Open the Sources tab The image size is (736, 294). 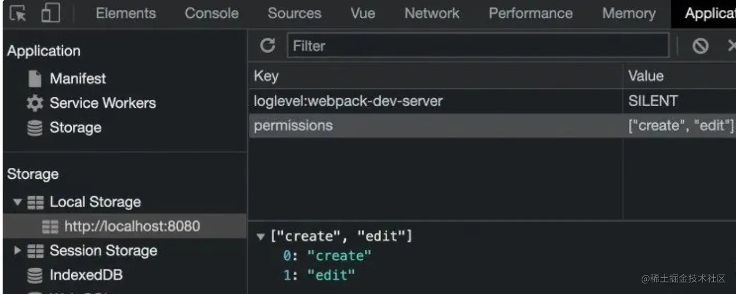(294, 13)
